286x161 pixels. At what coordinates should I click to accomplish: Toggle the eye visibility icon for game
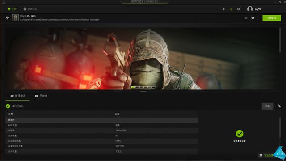[253, 18]
